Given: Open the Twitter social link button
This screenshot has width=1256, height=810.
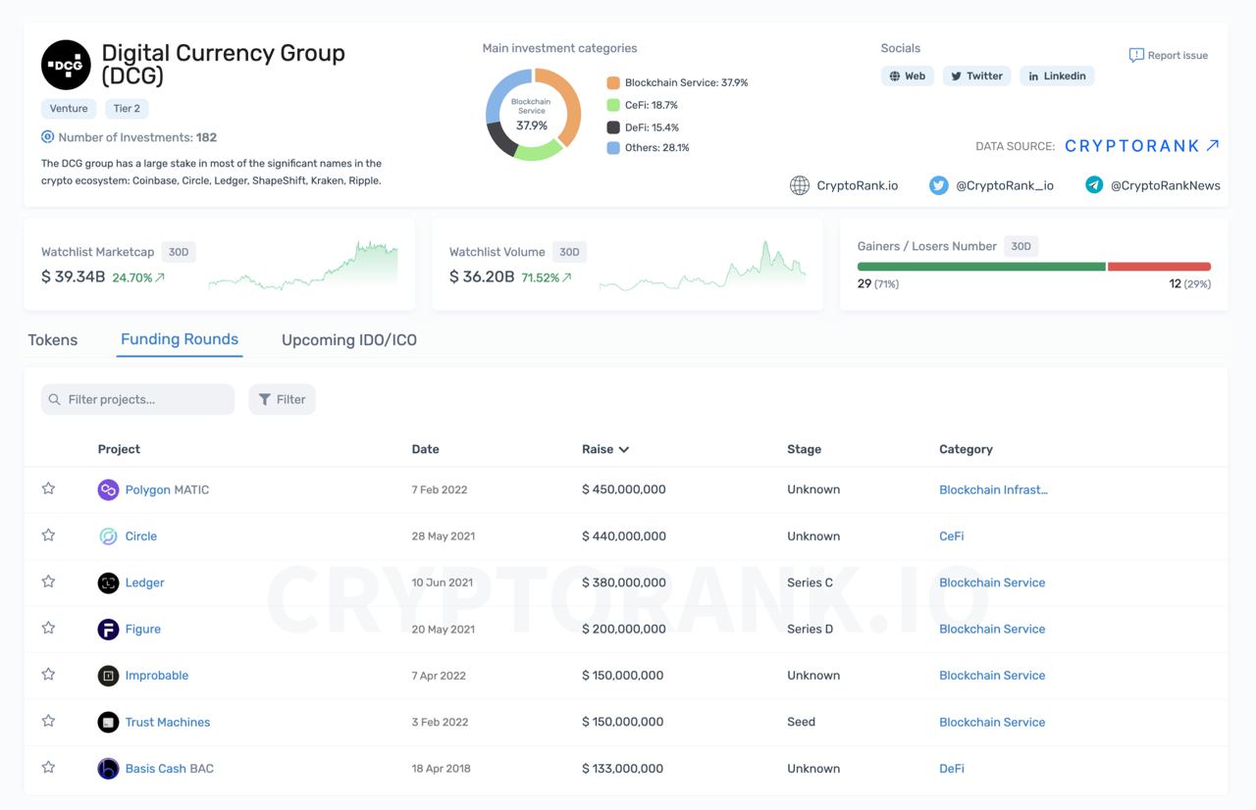Looking at the screenshot, I should [976, 76].
